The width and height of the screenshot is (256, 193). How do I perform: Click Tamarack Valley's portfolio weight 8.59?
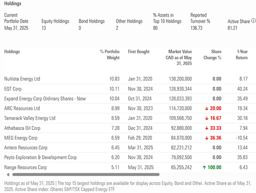(x=115, y=118)
